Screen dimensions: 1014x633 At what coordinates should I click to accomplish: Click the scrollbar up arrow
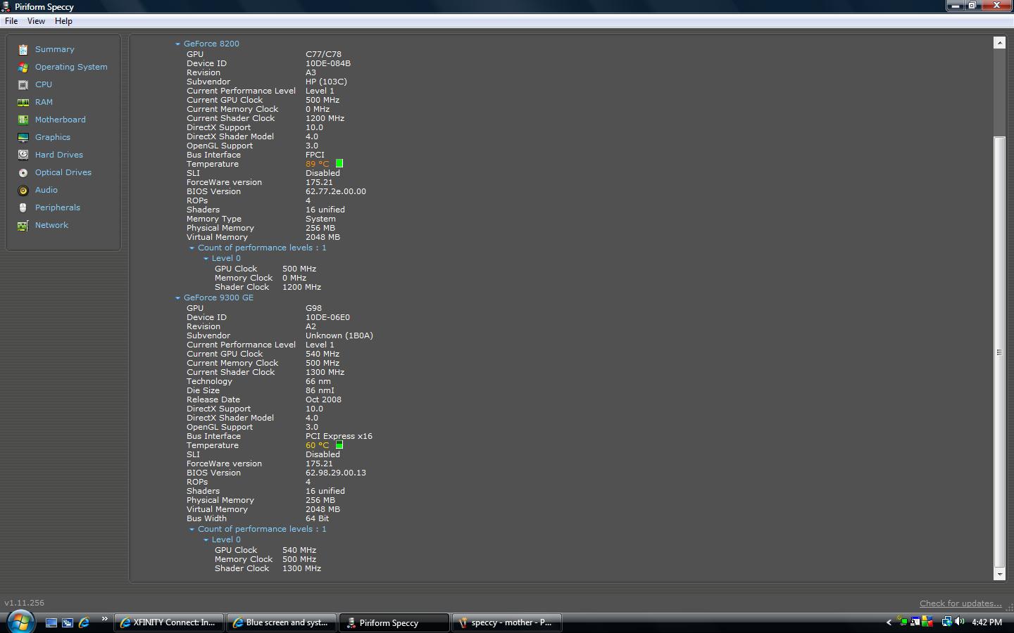pos(999,43)
